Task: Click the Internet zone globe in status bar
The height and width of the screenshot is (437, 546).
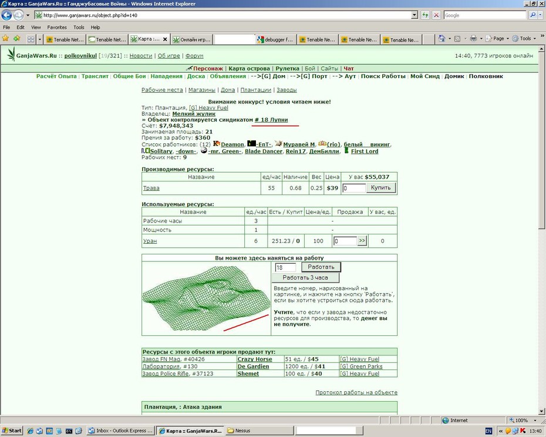Action: point(445,421)
